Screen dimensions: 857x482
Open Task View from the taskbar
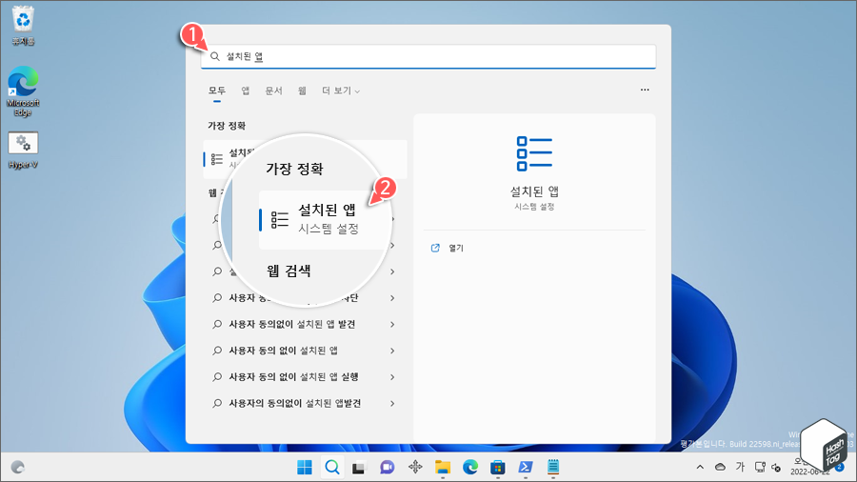(x=359, y=468)
